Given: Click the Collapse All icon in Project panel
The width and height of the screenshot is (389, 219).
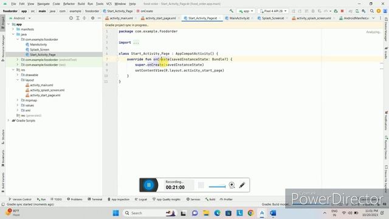Looking at the screenshot, I should click(84, 18).
